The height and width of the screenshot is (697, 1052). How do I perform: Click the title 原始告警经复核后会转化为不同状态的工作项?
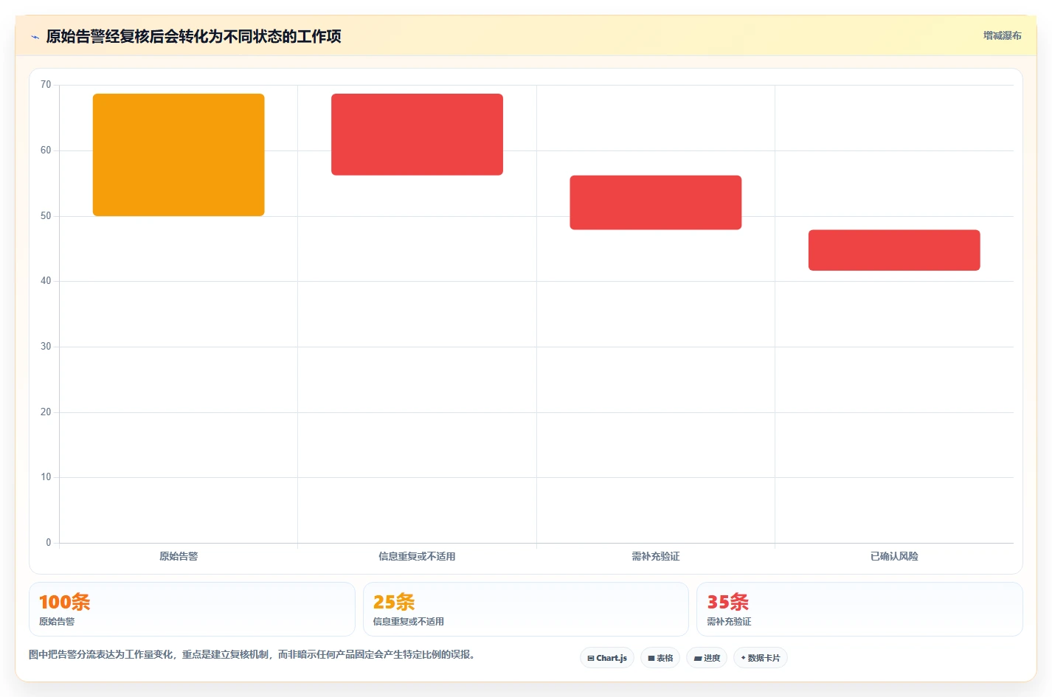point(193,36)
